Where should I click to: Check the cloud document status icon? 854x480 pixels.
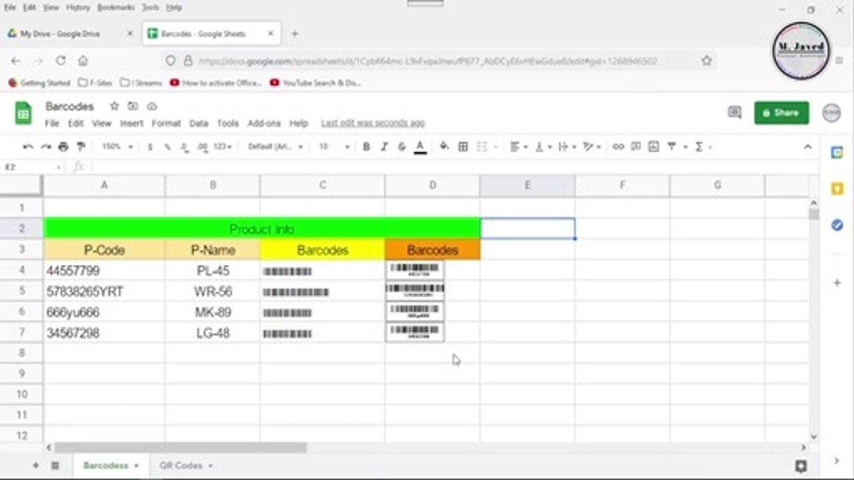[x=151, y=106]
